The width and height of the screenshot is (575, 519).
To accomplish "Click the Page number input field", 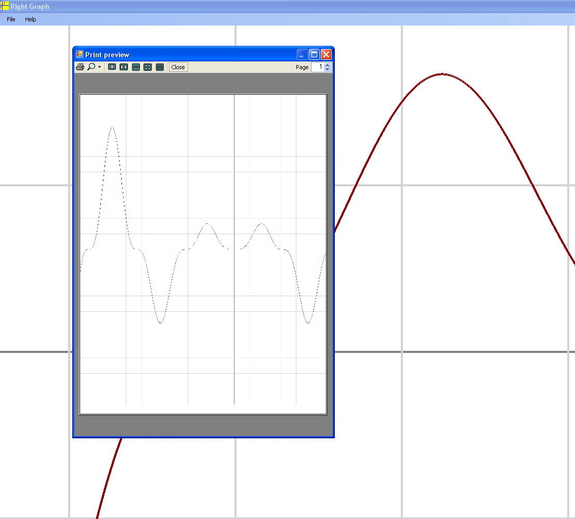I will [317, 67].
